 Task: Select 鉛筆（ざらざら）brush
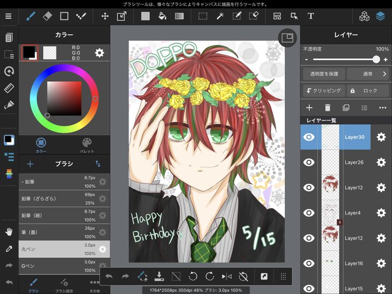click(x=64, y=198)
